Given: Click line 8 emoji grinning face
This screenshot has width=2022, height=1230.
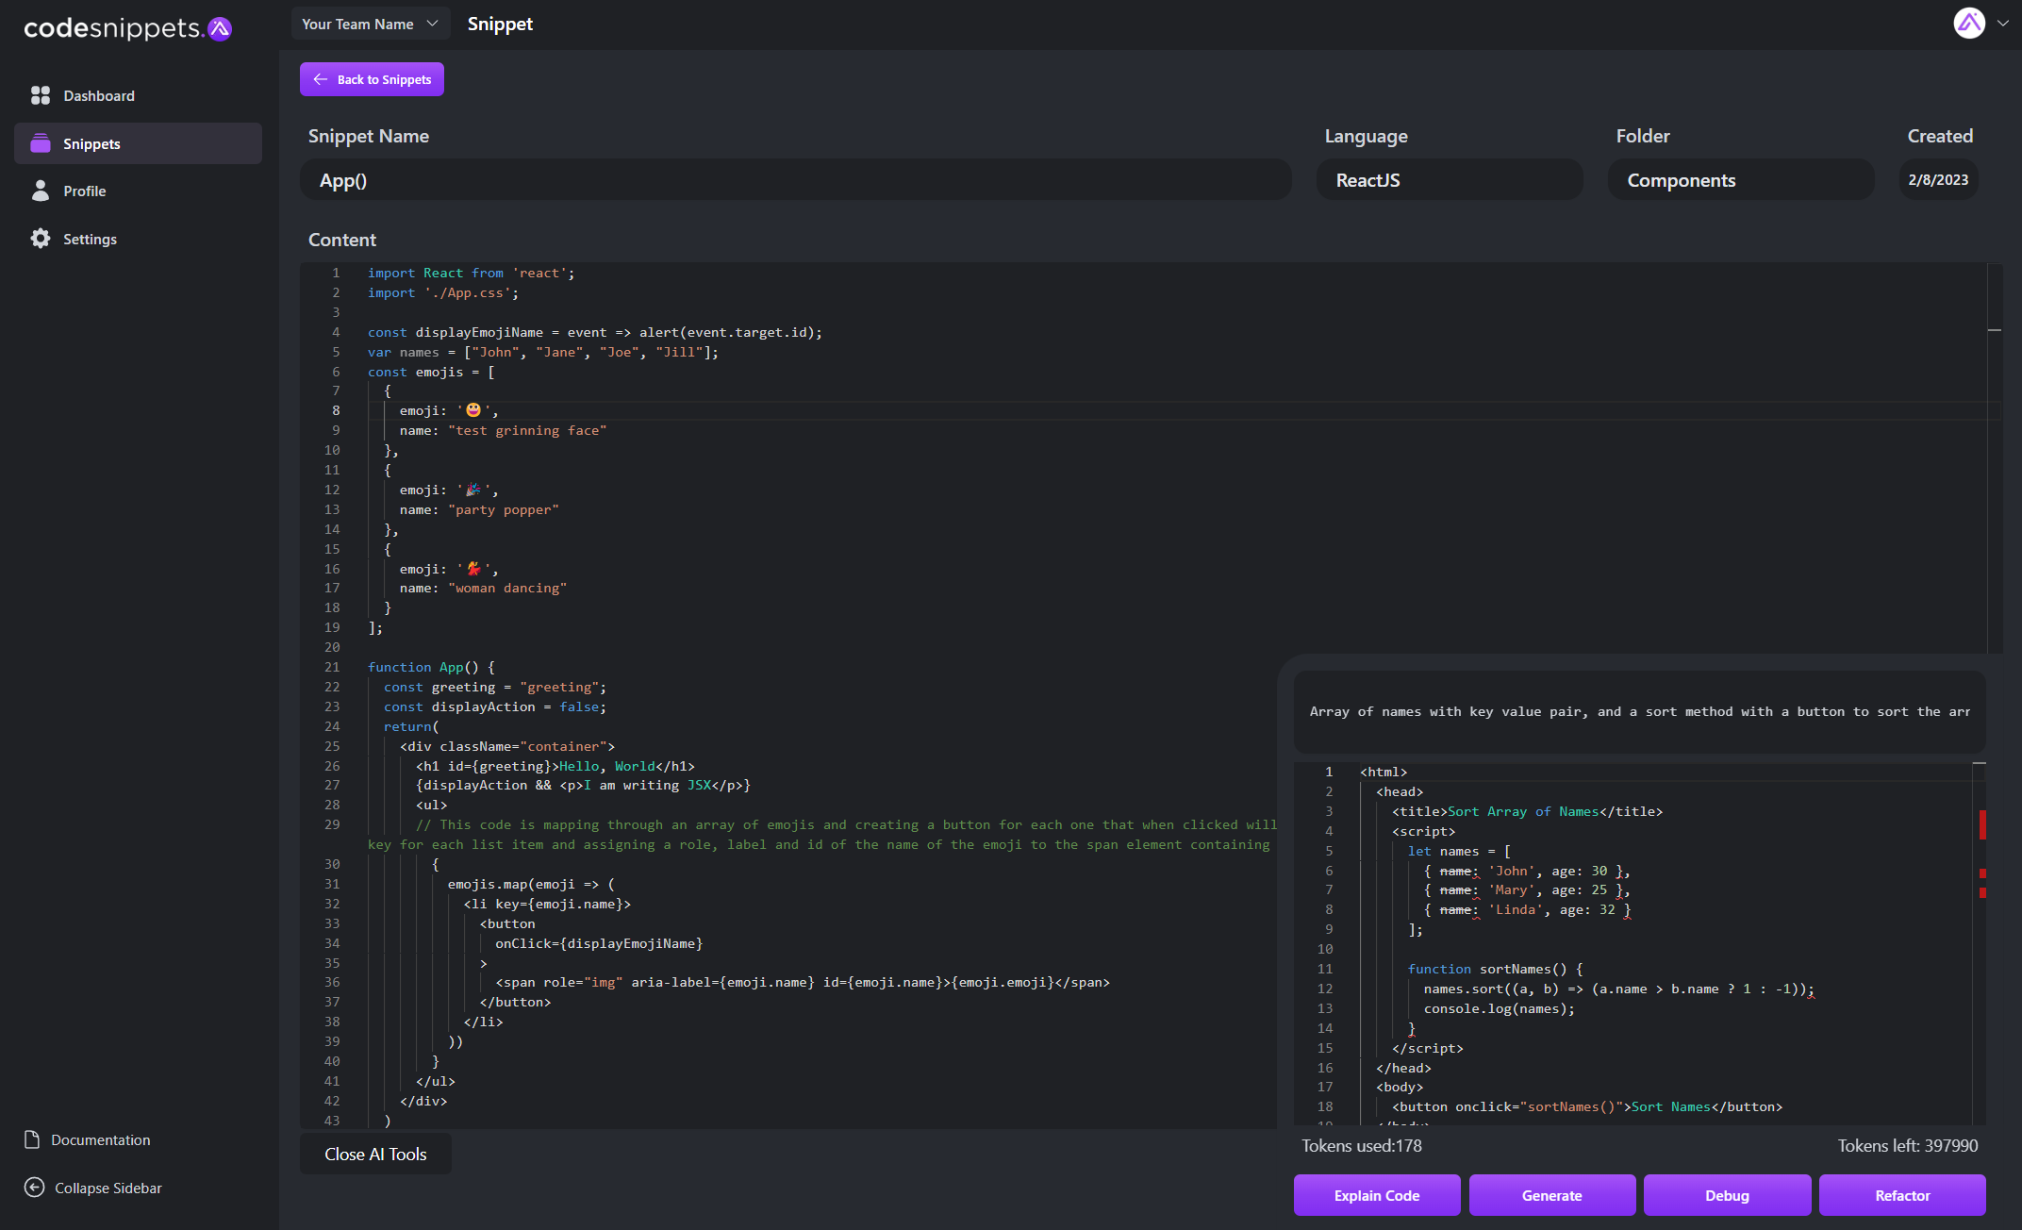Looking at the screenshot, I should point(473,410).
